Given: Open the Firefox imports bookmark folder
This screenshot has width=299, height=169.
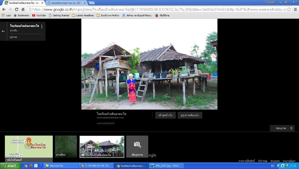Looking at the screenshot, I should 108,15.
